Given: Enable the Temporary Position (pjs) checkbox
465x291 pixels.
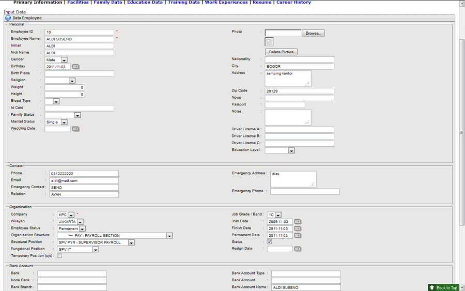Looking at the screenshot, I should pos(59,256).
